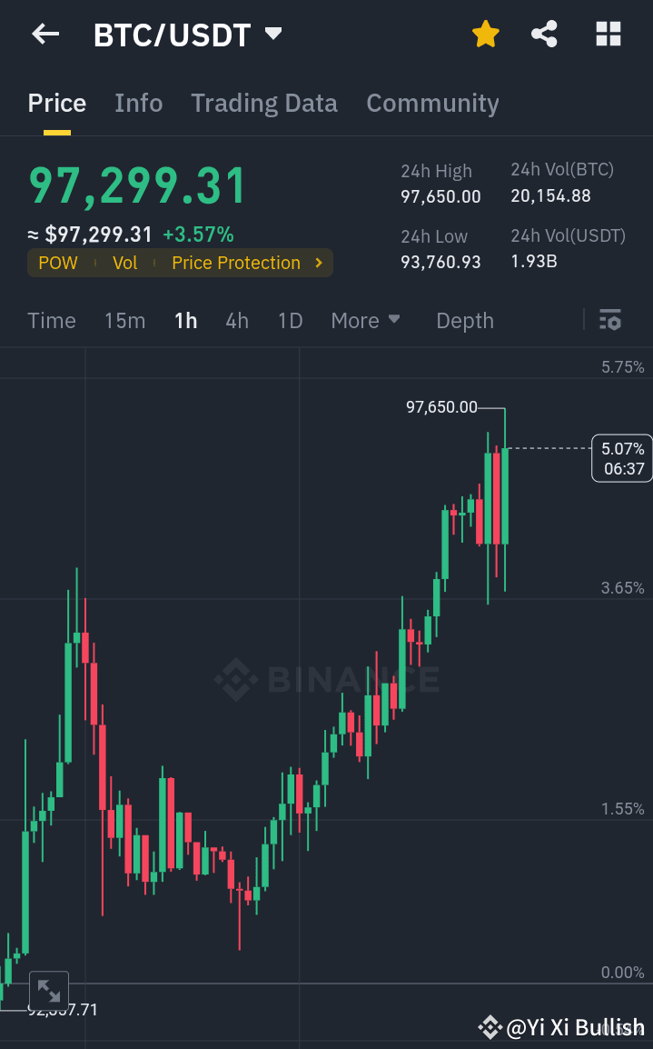Select the Vol label in the tag bar
Image resolution: width=653 pixels, height=1049 pixels.
(x=124, y=263)
